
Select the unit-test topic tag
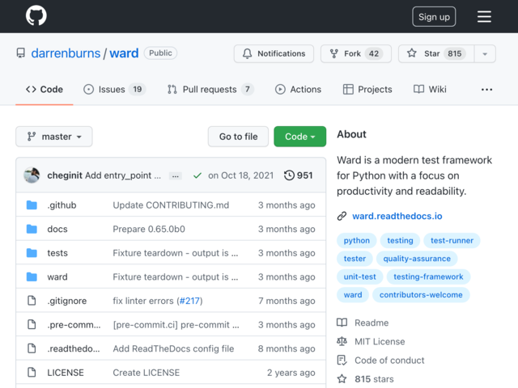[x=359, y=276]
